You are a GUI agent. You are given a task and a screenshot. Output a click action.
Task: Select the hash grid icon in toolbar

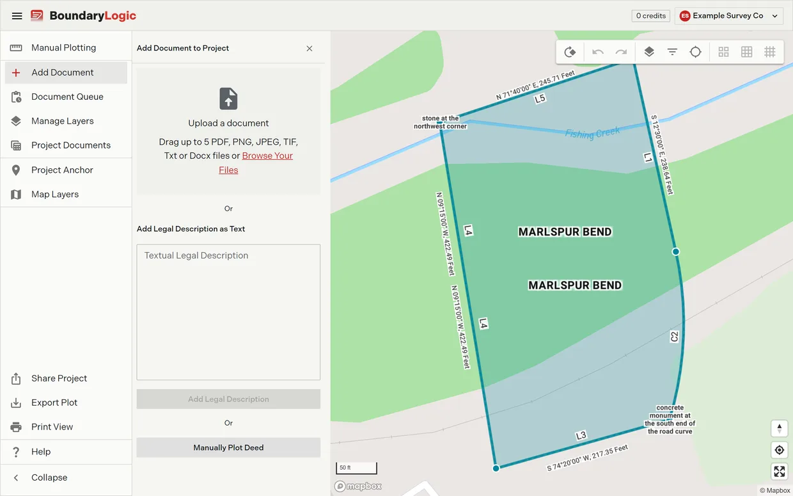[x=770, y=52]
